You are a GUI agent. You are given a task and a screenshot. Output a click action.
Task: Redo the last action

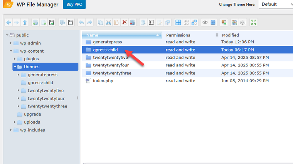(x=89, y=23)
